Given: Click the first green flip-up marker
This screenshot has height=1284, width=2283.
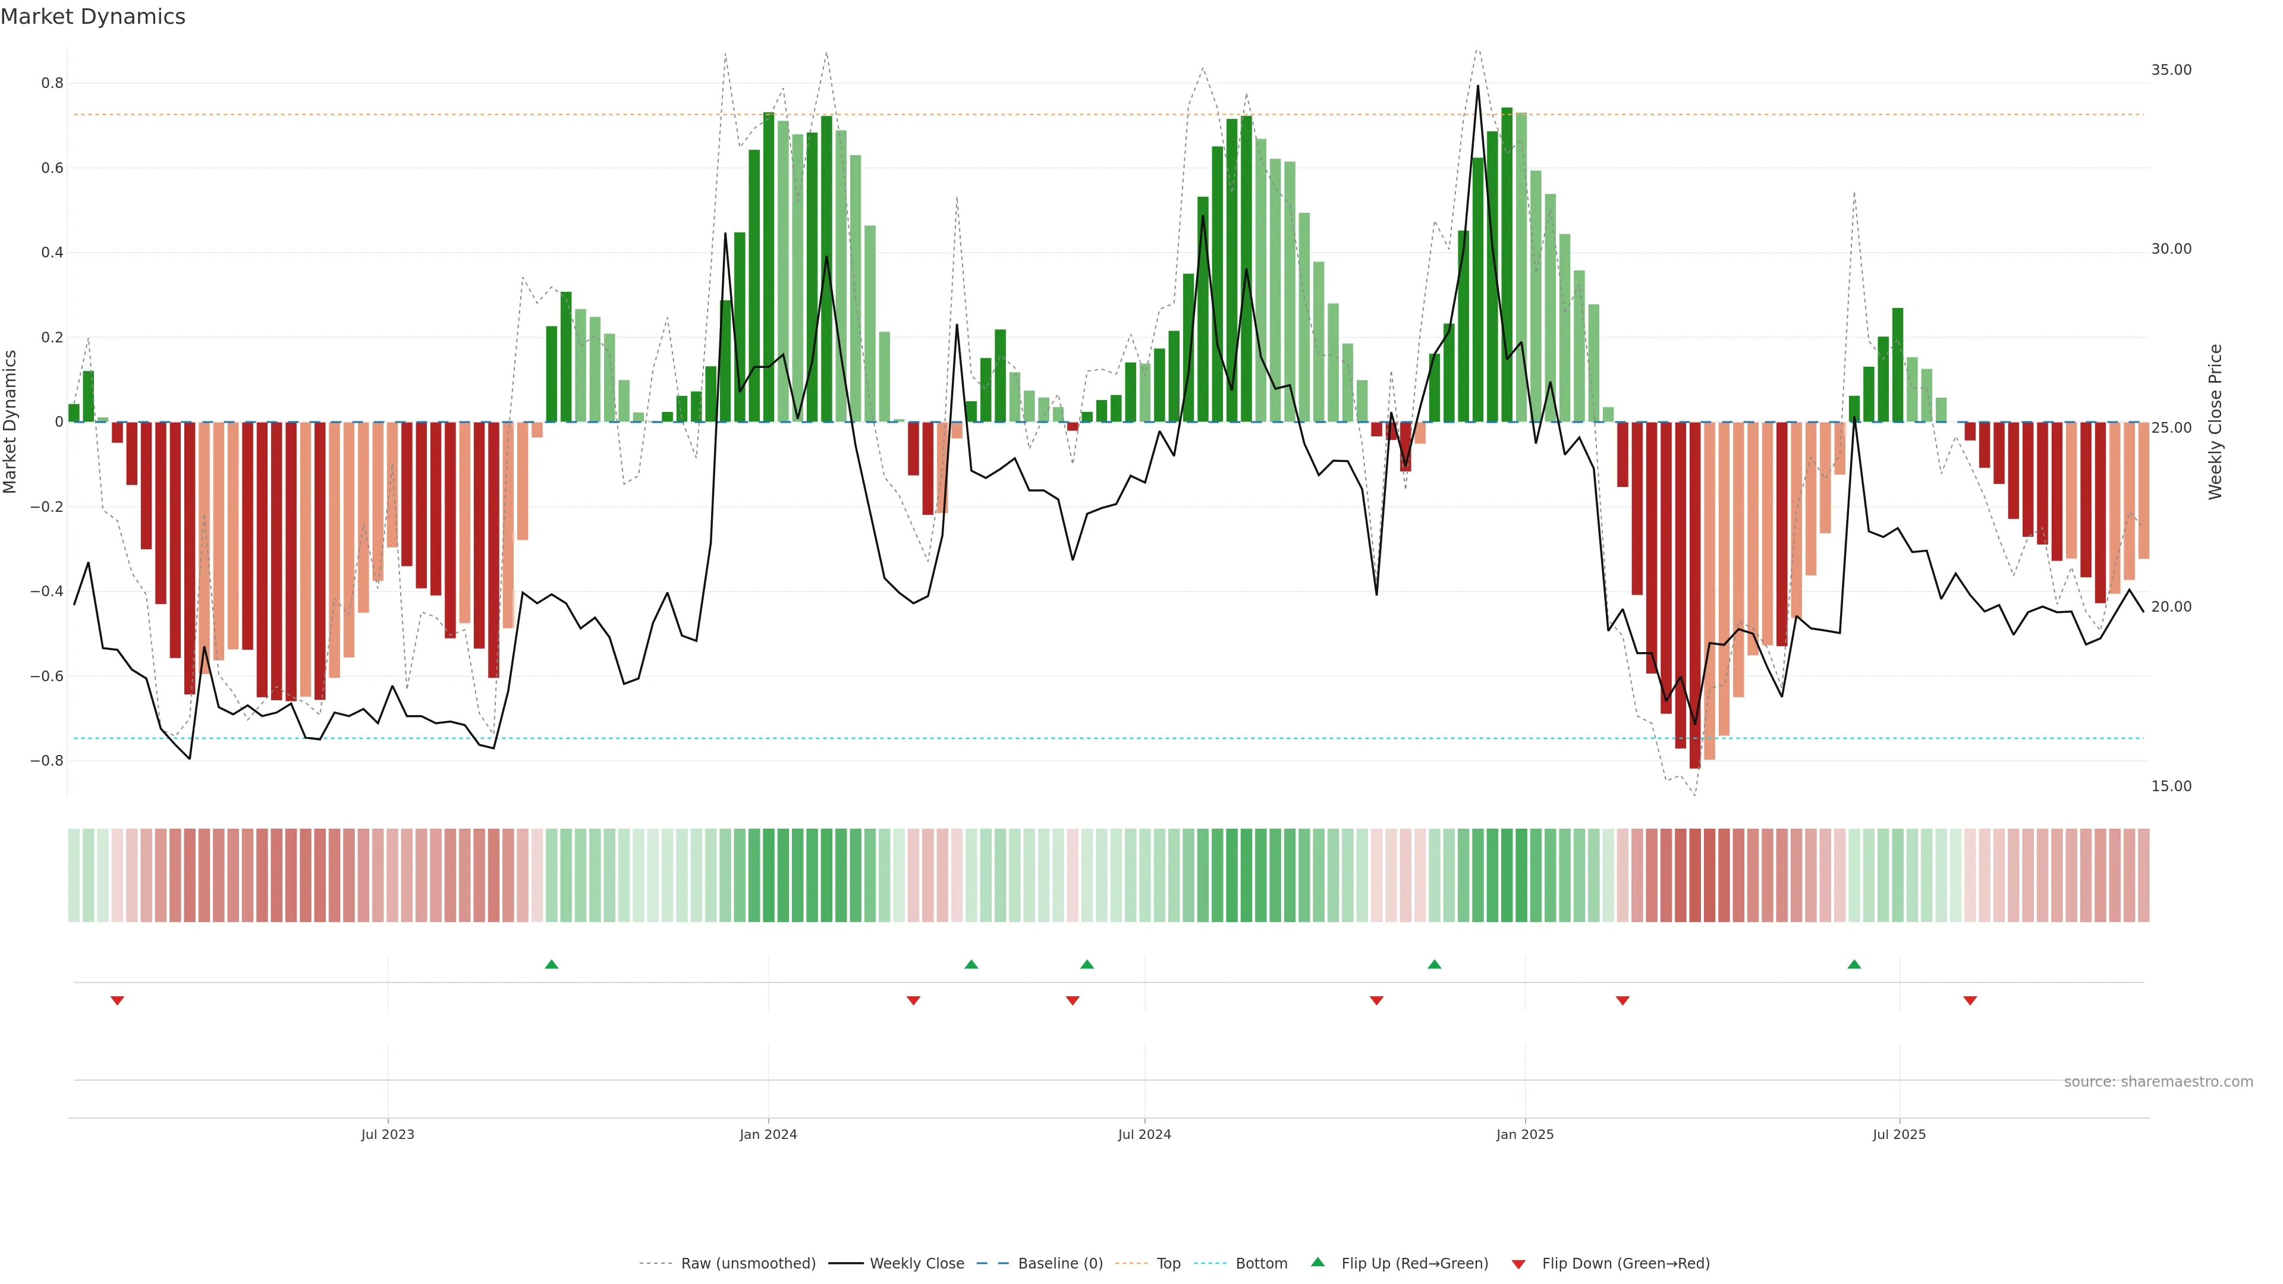Looking at the screenshot, I should pyautogui.click(x=551, y=964).
